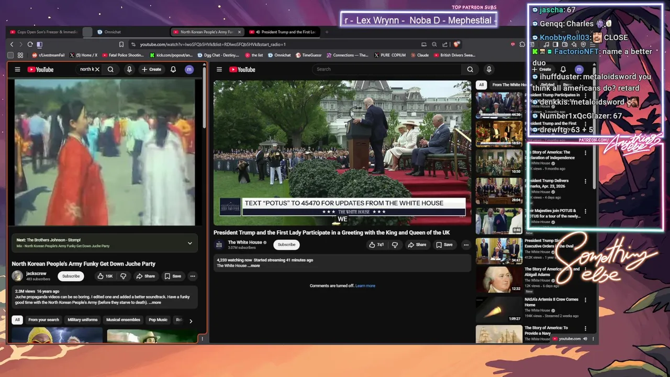Close the North Korean People's Army tab
Viewport: 670px width, 377px height.
click(240, 32)
